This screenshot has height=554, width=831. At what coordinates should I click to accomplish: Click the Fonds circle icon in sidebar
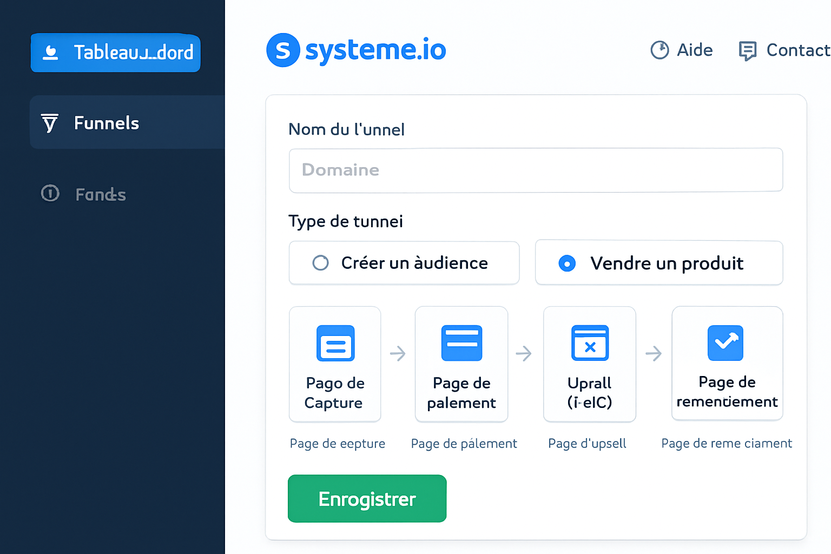point(50,193)
